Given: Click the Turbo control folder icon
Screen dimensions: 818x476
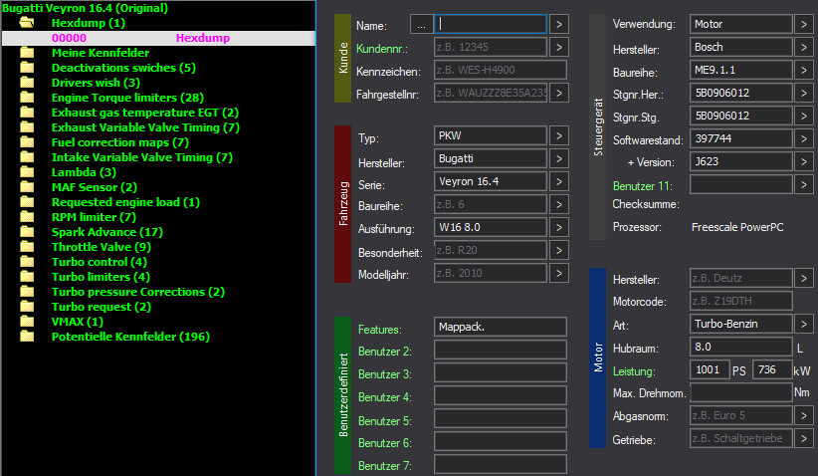Looking at the screenshot, I should click(x=27, y=262).
